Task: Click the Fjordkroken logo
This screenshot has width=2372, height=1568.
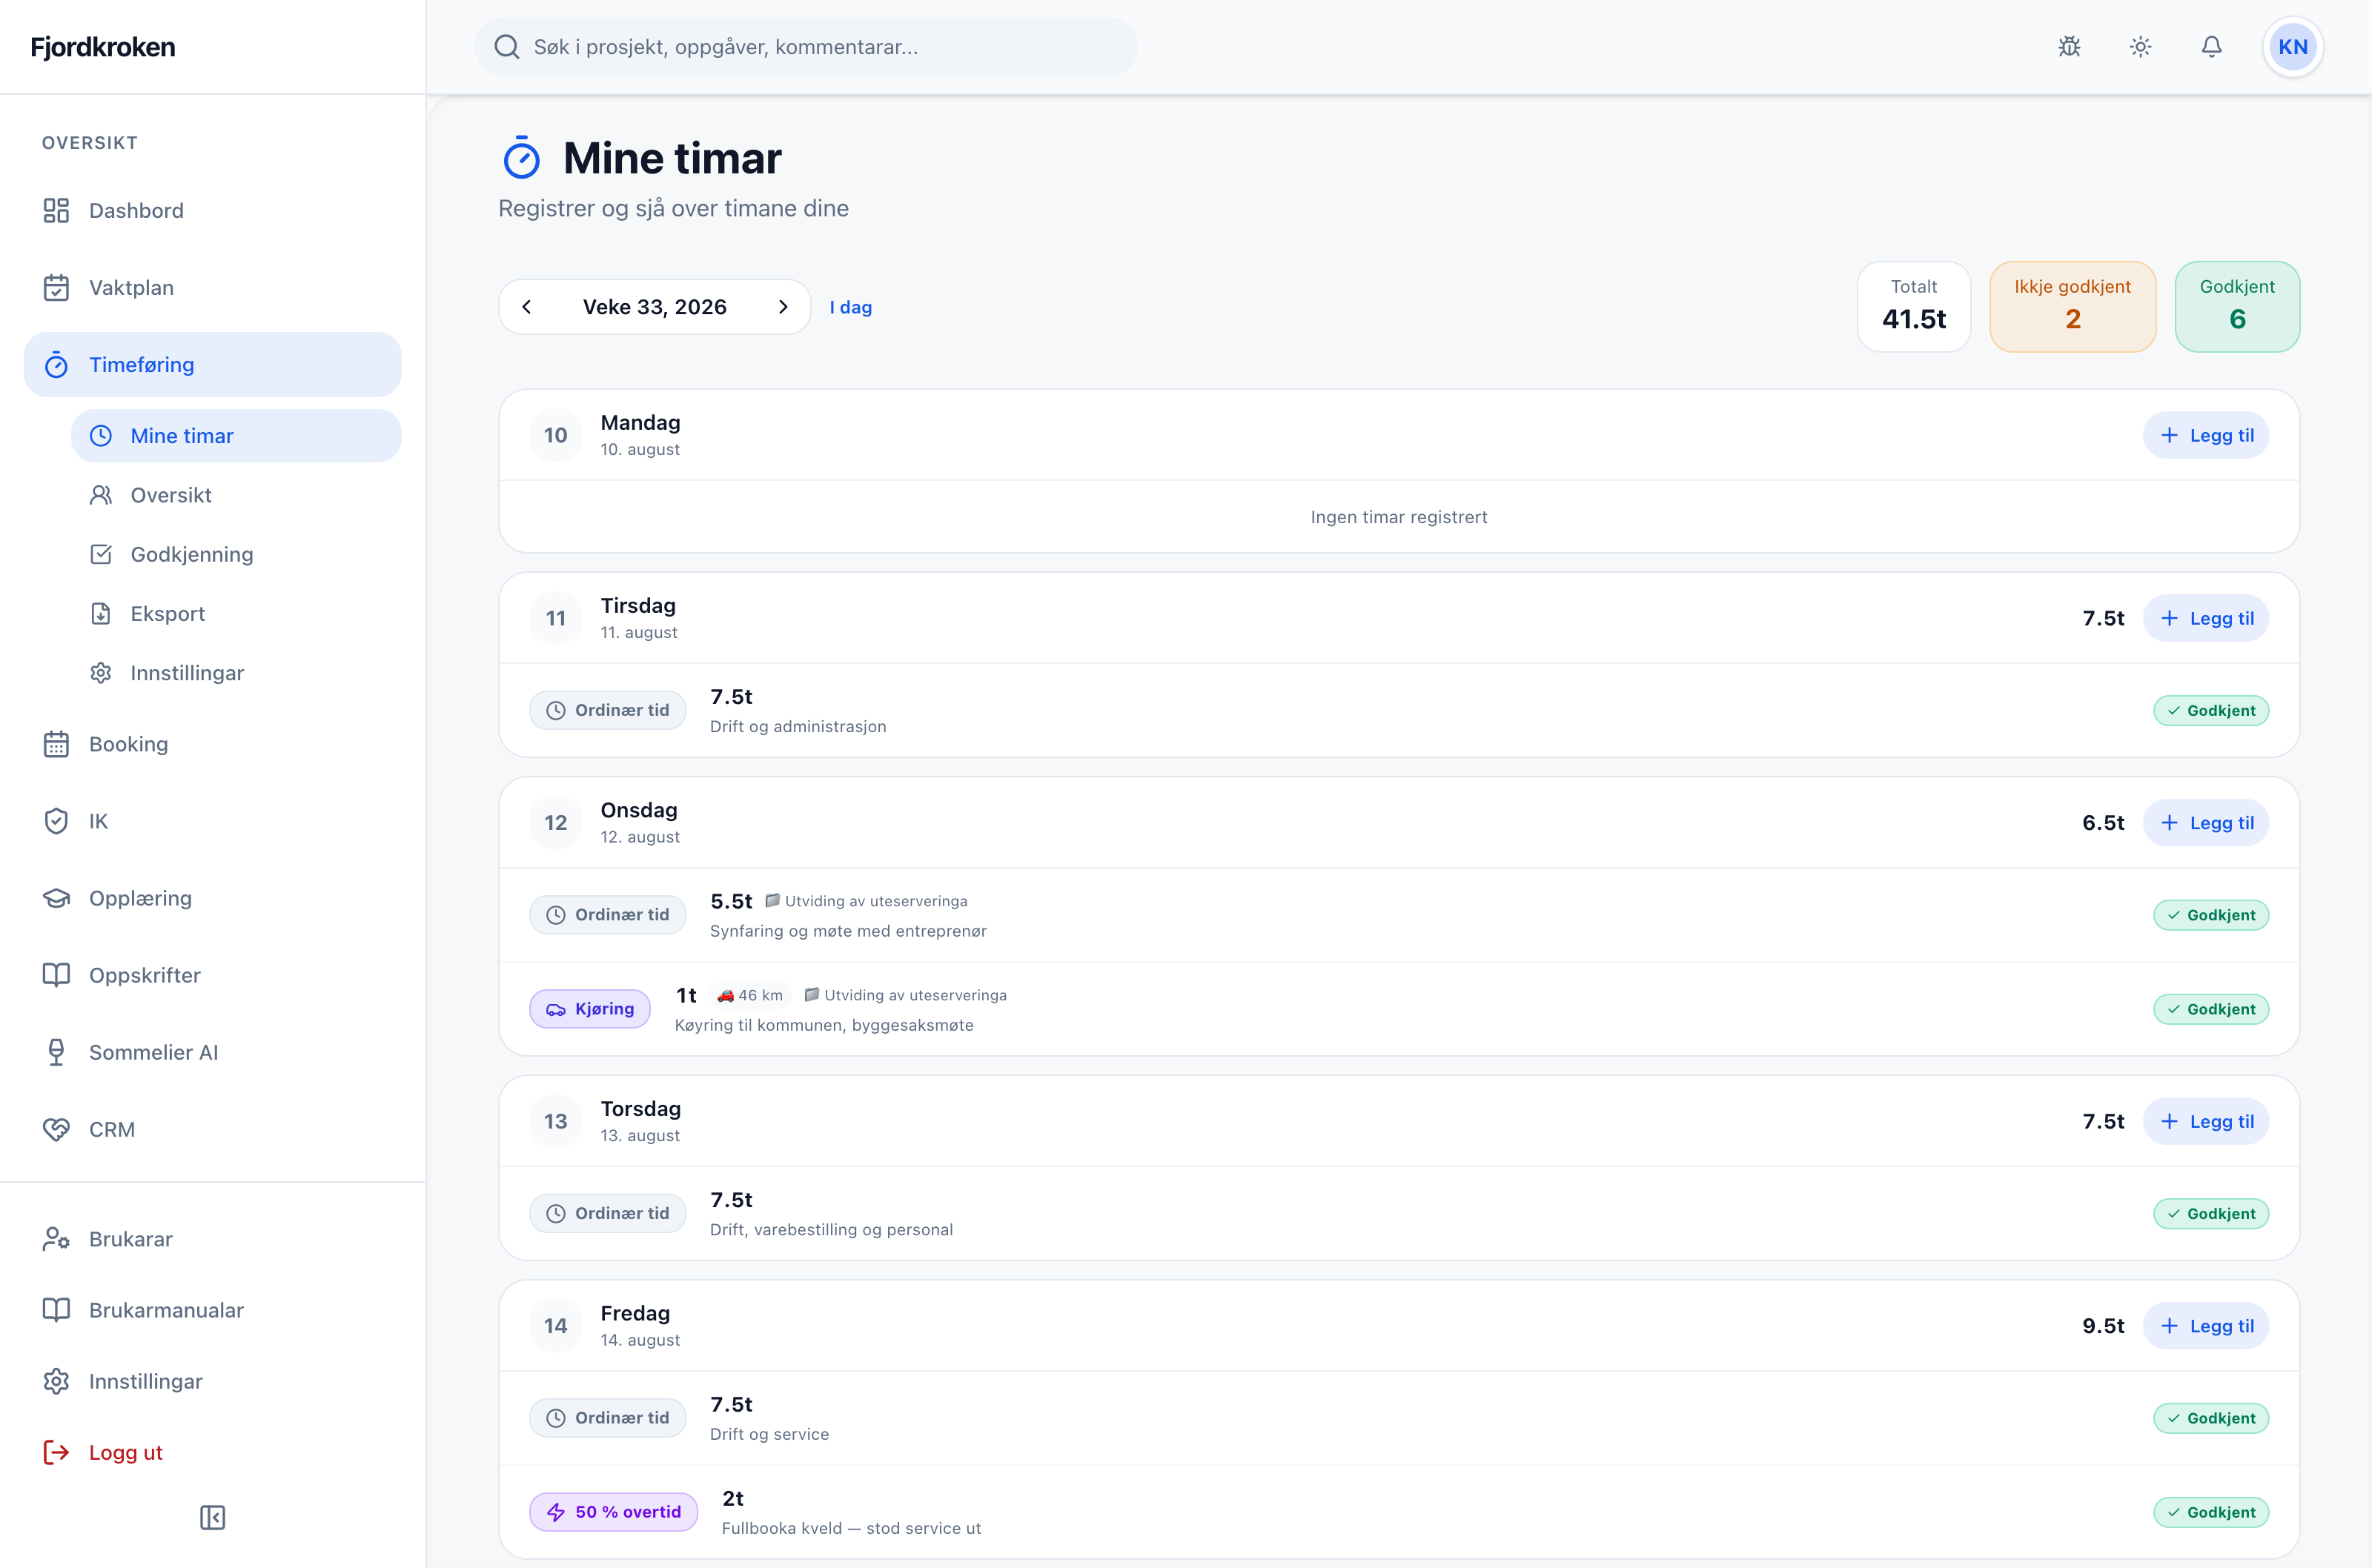Action: click(103, 47)
